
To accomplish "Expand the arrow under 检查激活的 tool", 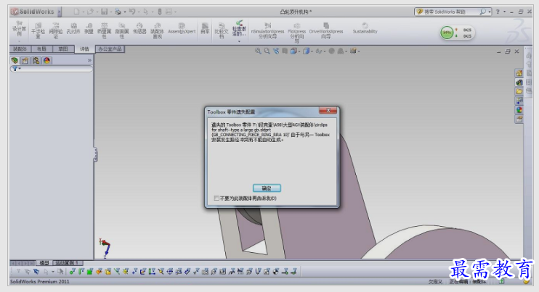I will point(239,41).
